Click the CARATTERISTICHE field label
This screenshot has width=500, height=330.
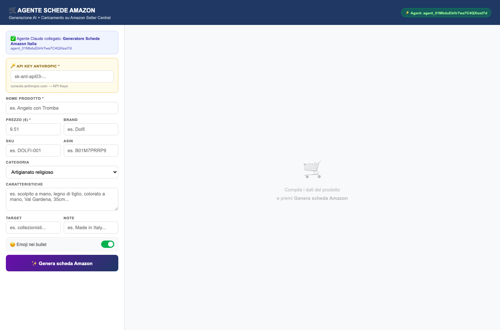coord(24,184)
